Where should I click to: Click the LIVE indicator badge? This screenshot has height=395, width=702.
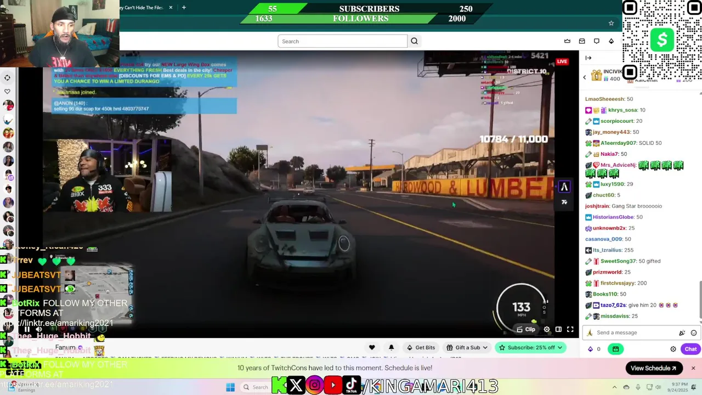coord(562,61)
